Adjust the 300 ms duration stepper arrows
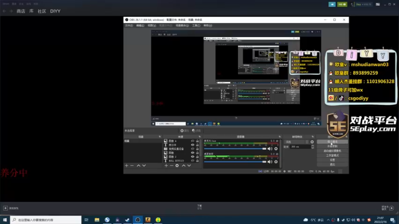Viewport: 399px width, 224px height. point(313,147)
